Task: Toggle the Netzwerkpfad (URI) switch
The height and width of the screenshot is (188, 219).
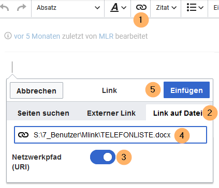Action: [103, 157]
